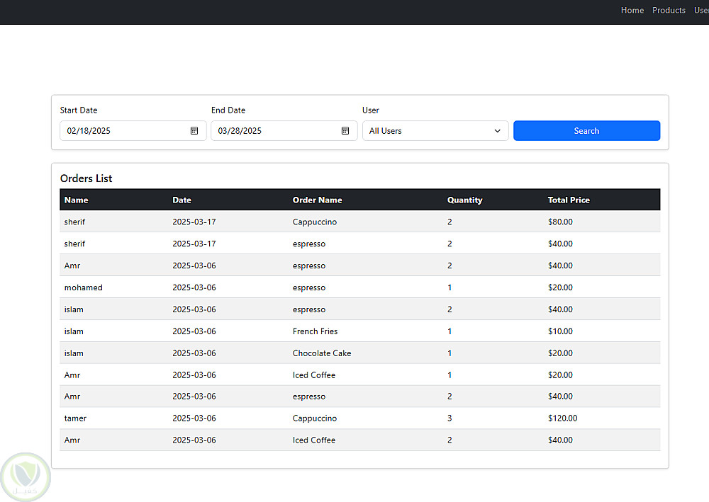This screenshot has width=709, height=502.
Task: Click the Date column header
Action: (182, 200)
